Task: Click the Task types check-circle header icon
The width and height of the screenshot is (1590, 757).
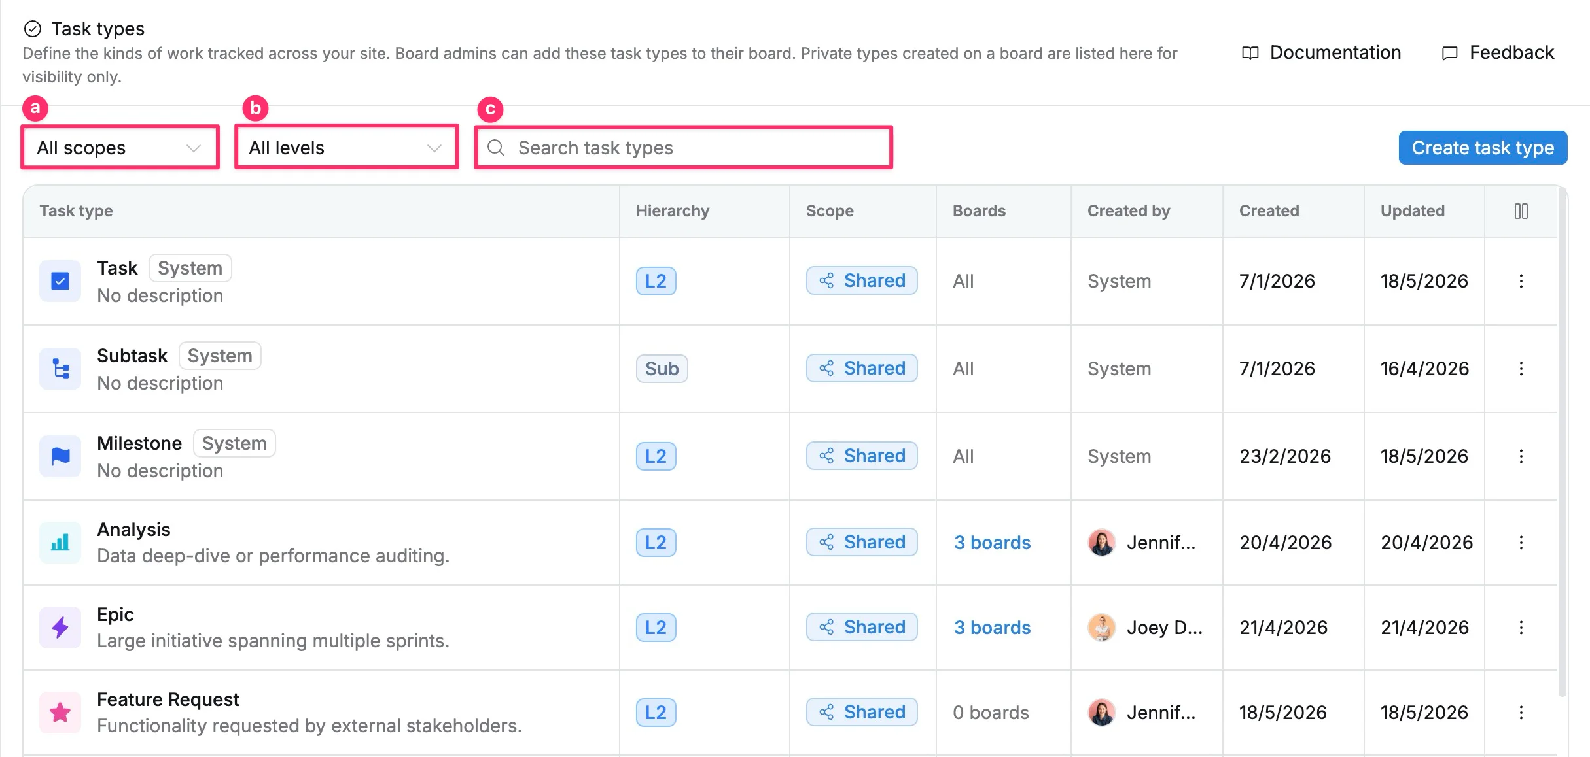Action: coord(33,29)
